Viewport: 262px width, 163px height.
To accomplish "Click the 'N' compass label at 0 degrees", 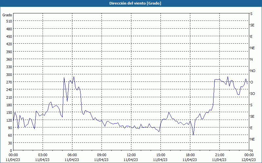I will click(251, 151).
